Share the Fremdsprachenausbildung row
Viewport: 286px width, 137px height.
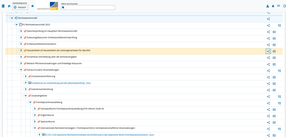(x=268, y=103)
